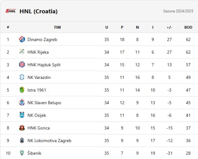This screenshot has height=159, width=198.
Task: Click the HNK Rijeka club crest
Action: (22, 52)
